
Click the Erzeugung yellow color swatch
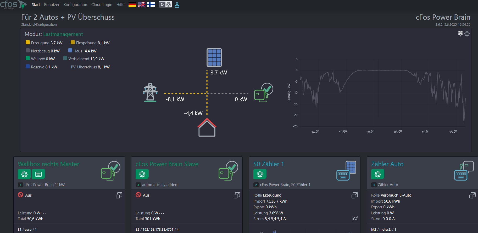click(x=28, y=42)
